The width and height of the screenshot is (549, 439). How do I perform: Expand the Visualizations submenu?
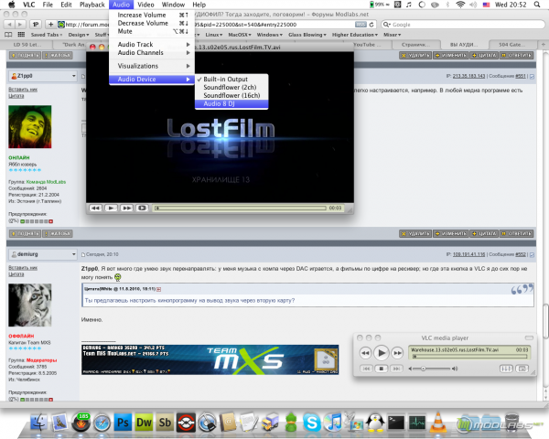[152, 66]
